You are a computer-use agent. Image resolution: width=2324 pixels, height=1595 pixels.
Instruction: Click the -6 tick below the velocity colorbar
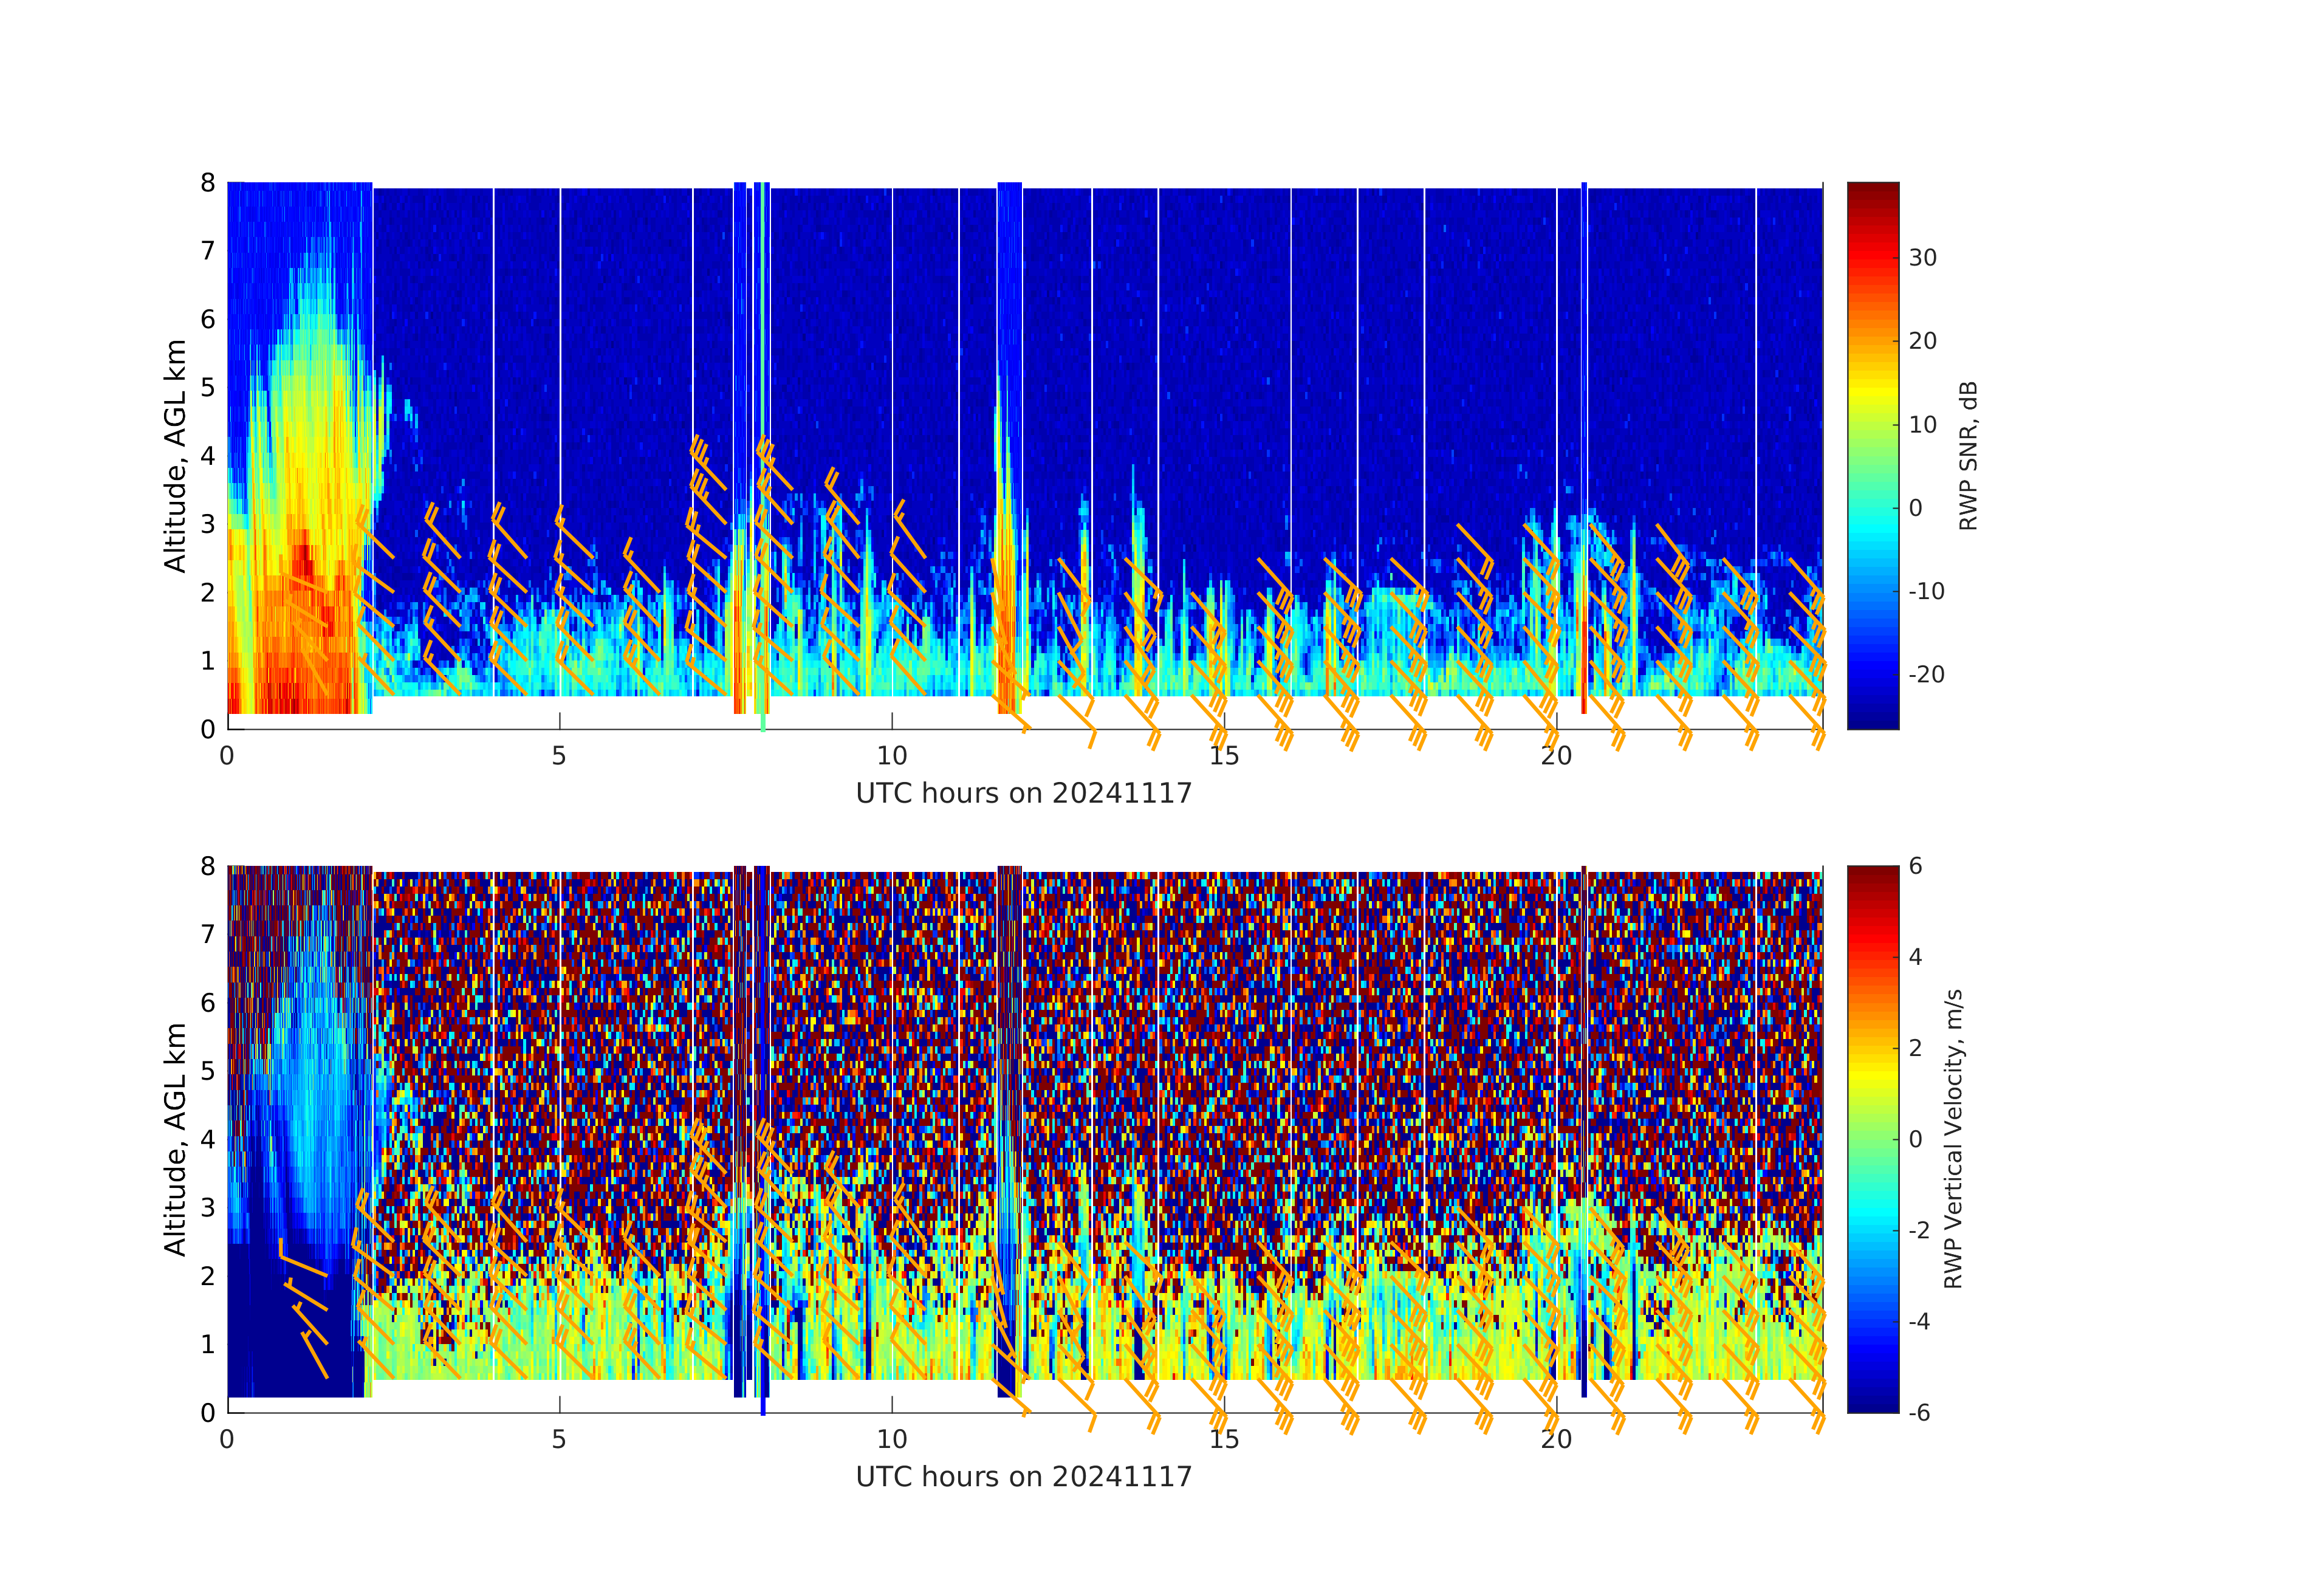click(x=1919, y=1412)
